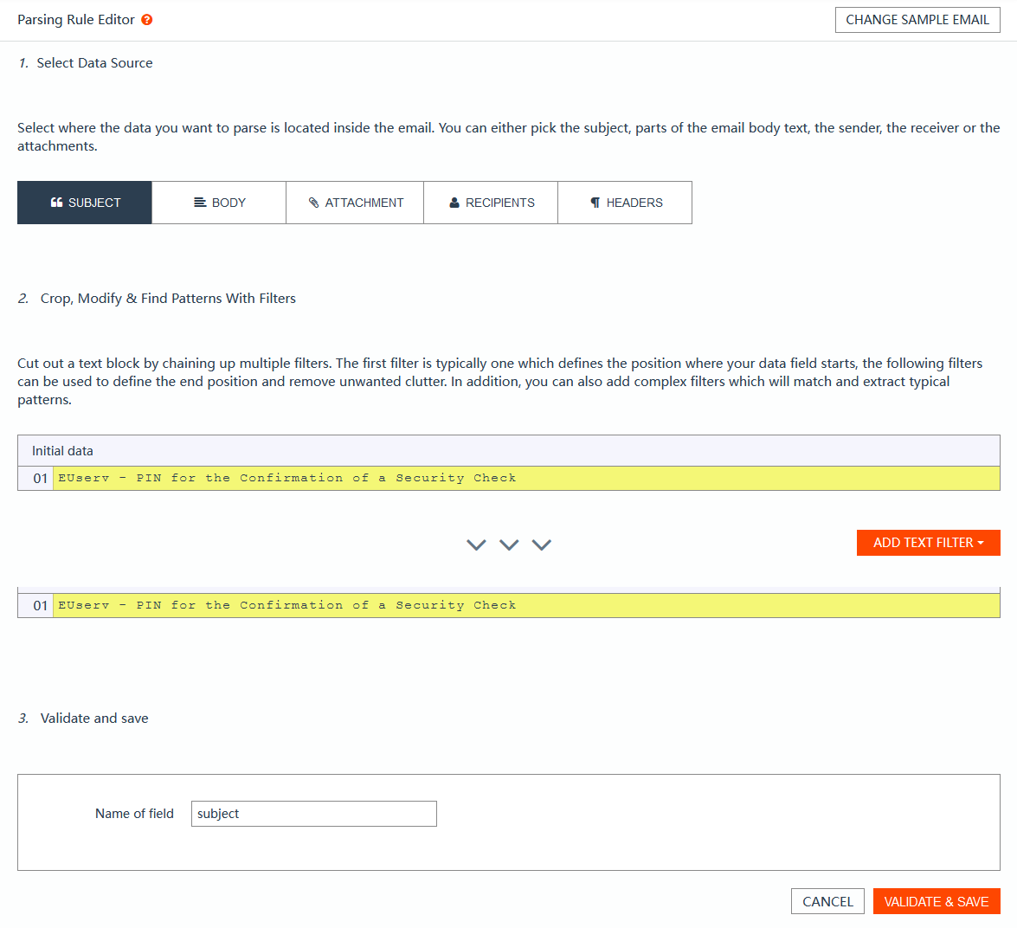
Task: Click the Name of field input
Action: pyautogui.click(x=314, y=814)
